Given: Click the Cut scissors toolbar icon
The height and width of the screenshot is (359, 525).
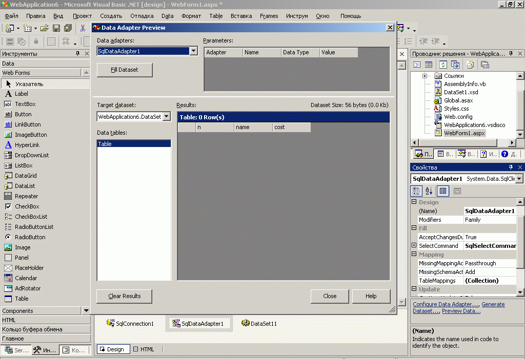Looking at the screenshot, I should [x=83, y=29].
